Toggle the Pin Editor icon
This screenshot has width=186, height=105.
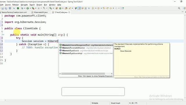tap(123, 8)
